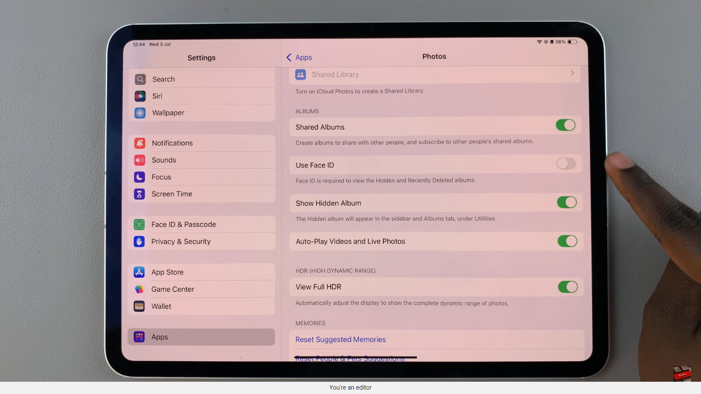Tap the Notifications bell icon
The image size is (701, 394).
[140, 143]
